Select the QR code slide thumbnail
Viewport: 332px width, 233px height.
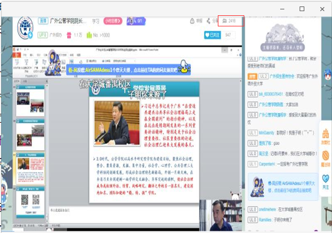[30, 202]
